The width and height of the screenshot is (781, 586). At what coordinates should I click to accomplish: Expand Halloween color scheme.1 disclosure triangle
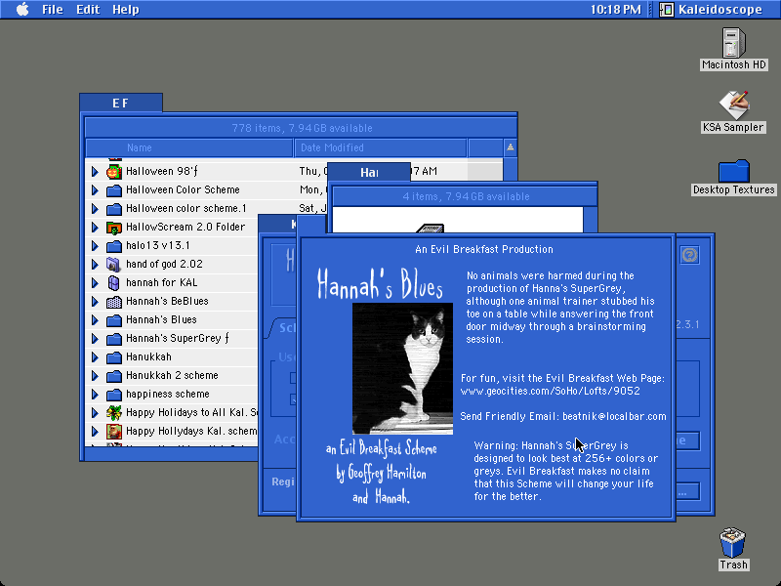(x=95, y=209)
